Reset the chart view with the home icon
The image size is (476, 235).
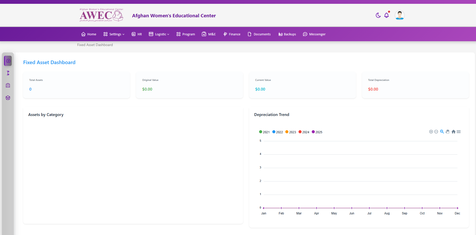pyautogui.click(x=453, y=131)
